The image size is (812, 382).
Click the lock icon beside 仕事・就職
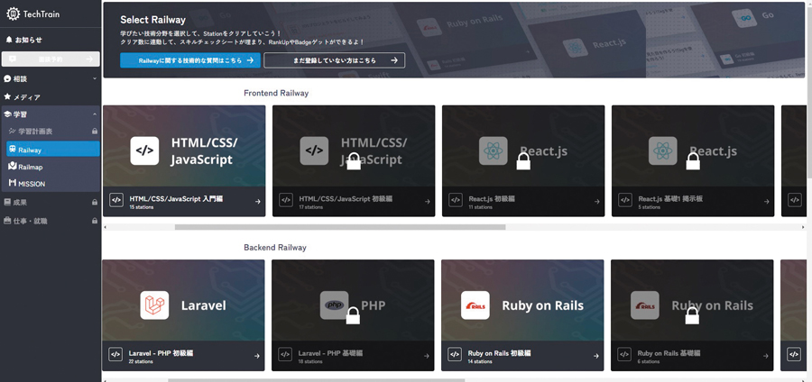tap(94, 221)
